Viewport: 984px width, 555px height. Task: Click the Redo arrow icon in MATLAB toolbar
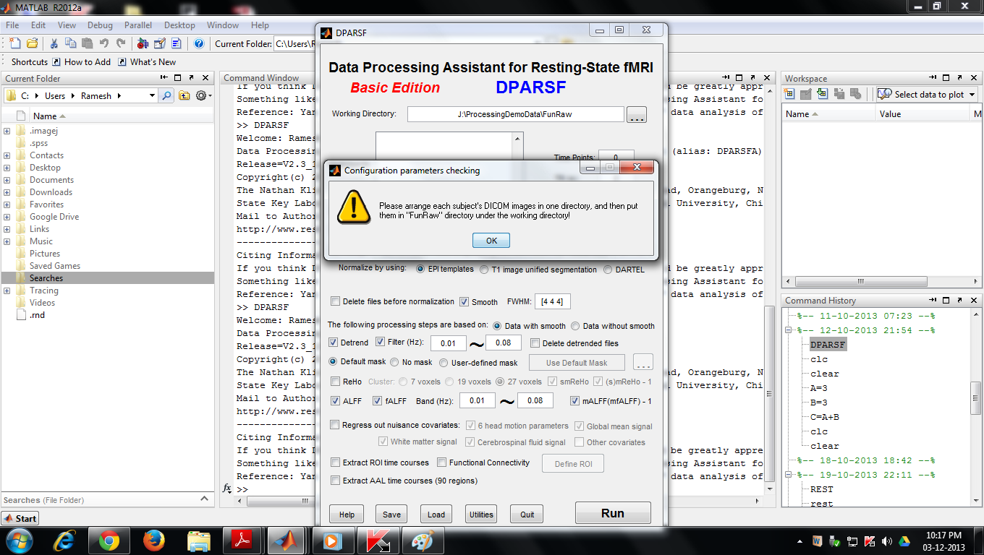(x=120, y=43)
